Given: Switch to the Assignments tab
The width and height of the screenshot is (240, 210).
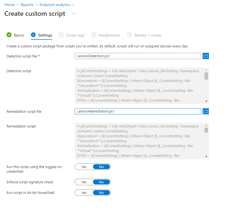Looking at the screenshot, I should [x=109, y=35].
